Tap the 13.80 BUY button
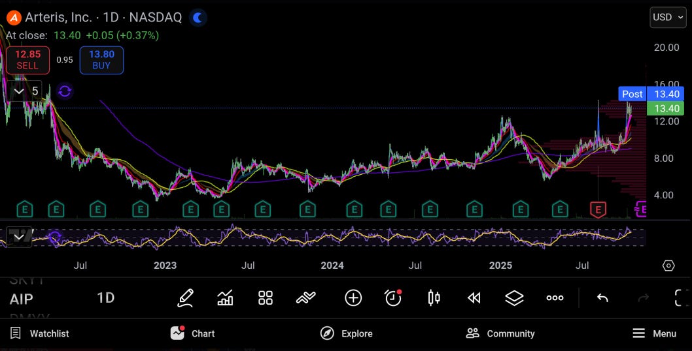The image size is (692, 351). click(x=101, y=60)
